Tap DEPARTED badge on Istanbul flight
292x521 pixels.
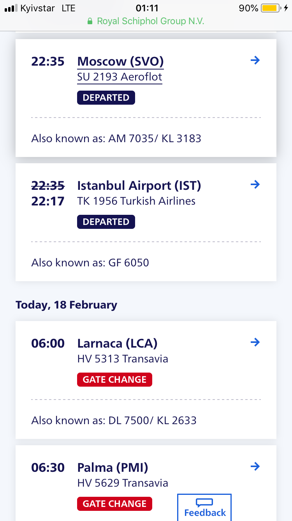tap(106, 222)
